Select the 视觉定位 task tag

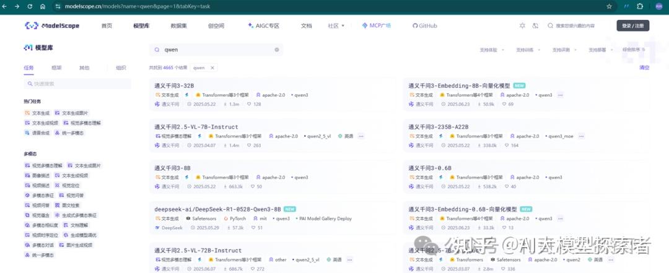67,186
